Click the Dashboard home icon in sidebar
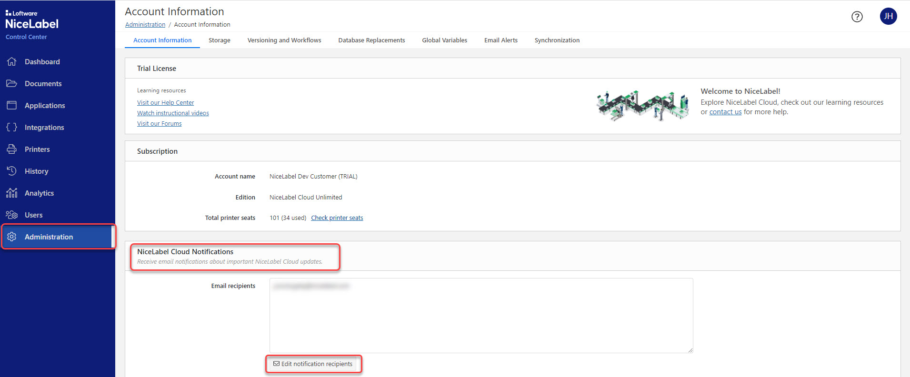910x377 pixels. click(x=12, y=62)
